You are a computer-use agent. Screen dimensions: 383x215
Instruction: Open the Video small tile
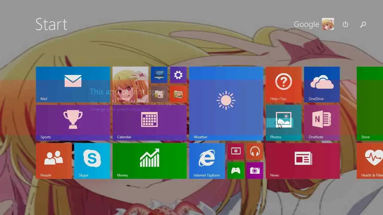coord(235,151)
